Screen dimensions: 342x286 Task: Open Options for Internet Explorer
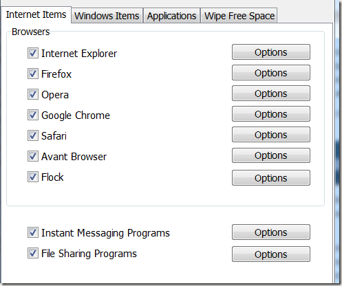click(271, 52)
